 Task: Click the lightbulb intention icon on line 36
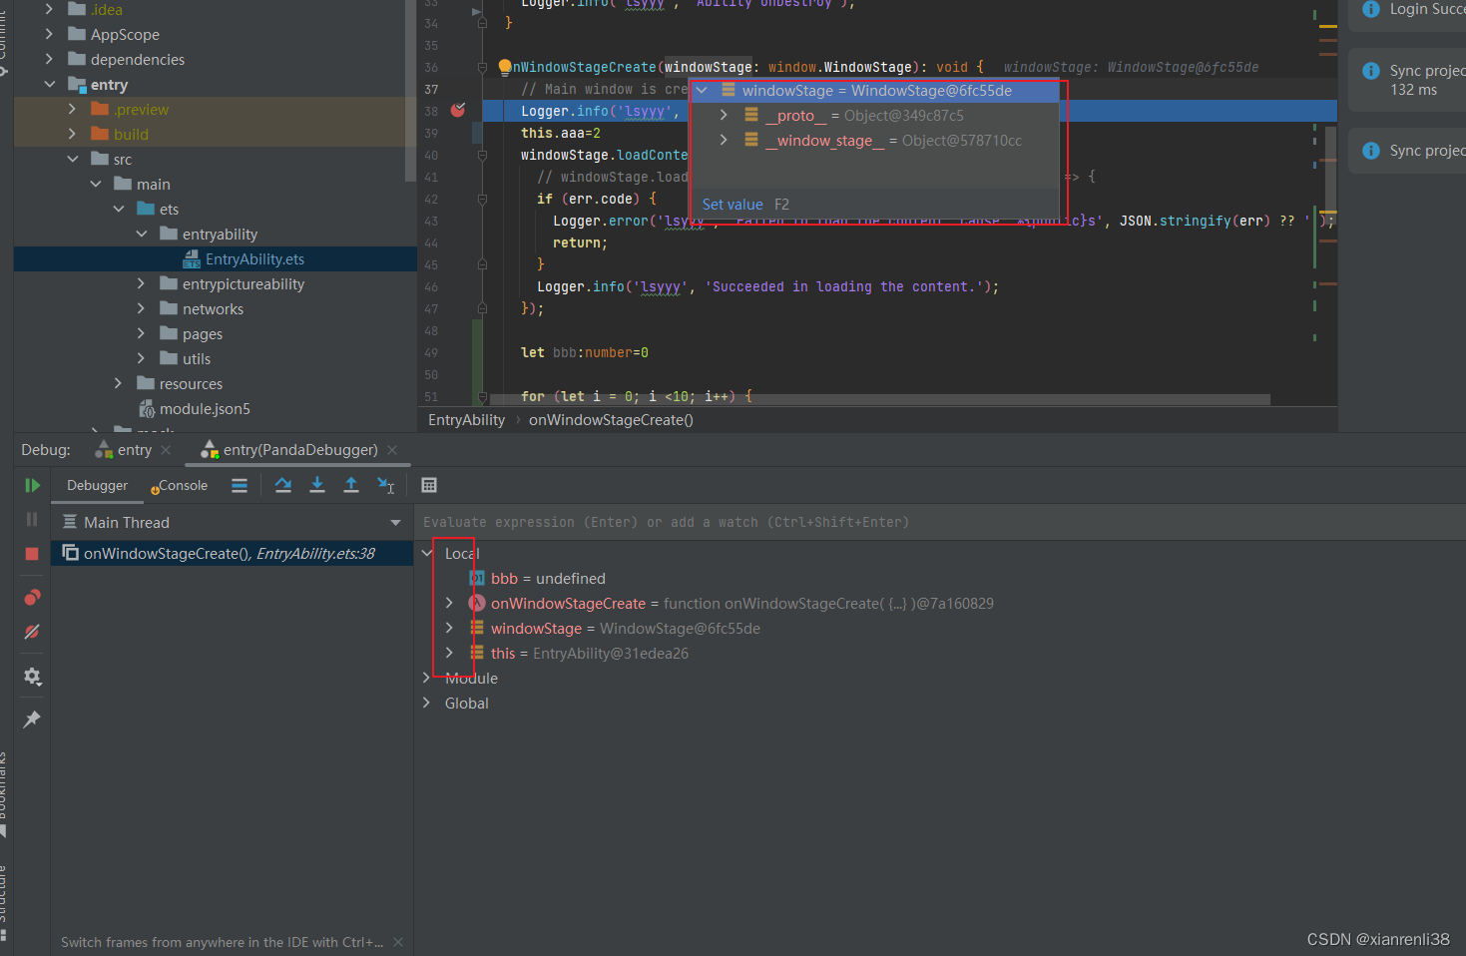click(505, 67)
